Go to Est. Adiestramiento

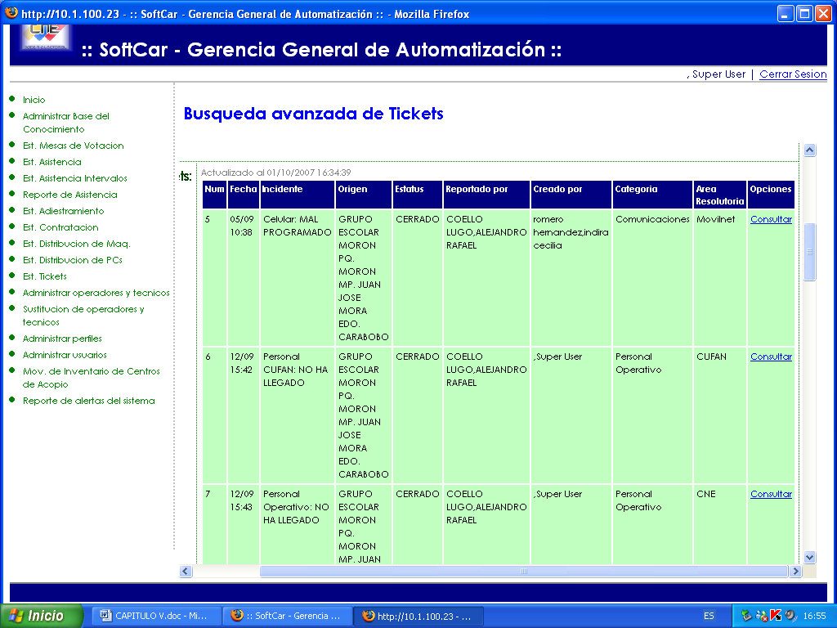tap(64, 211)
